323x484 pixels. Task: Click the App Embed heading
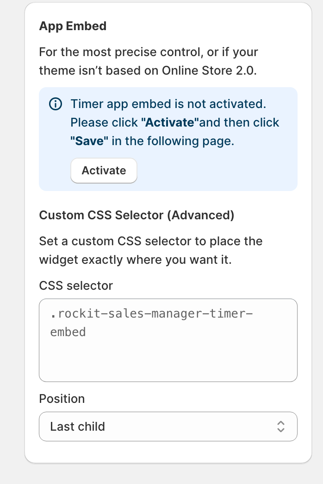(x=73, y=26)
